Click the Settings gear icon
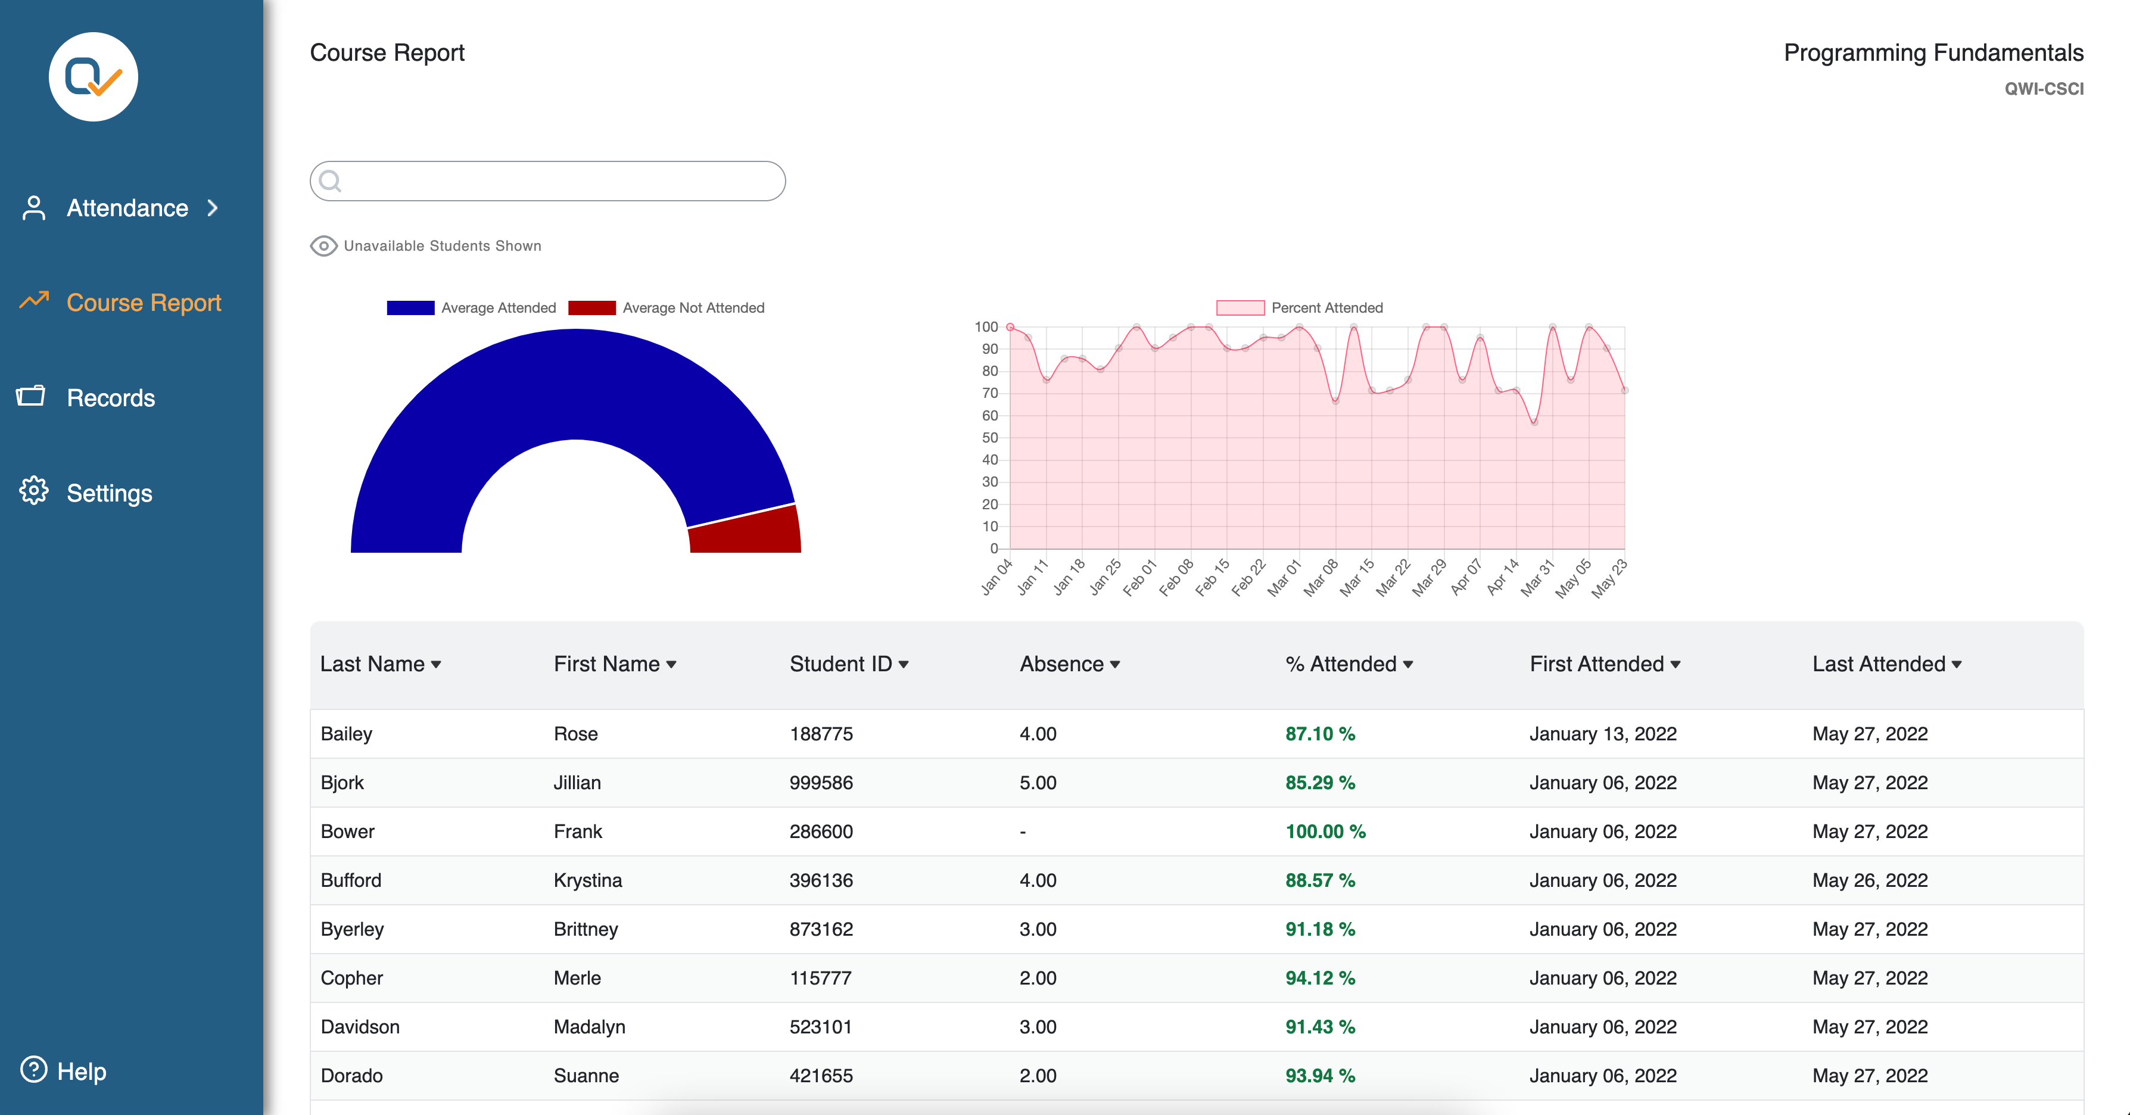This screenshot has width=2130, height=1115. click(x=34, y=491)
